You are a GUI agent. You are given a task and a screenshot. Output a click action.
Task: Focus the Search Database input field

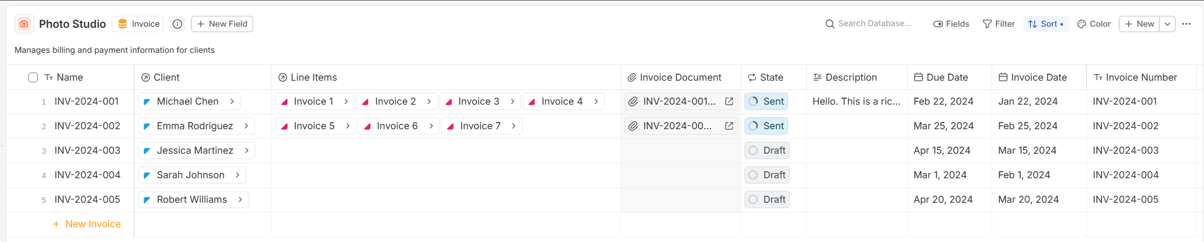coord(875,24)
